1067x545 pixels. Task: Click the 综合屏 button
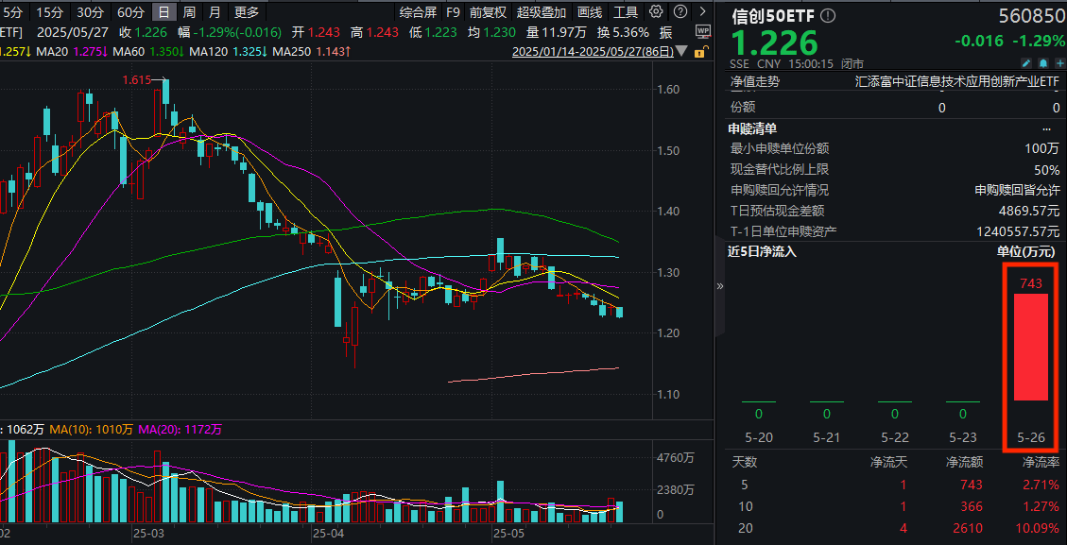pyautogui.click(x=420, y=11)
